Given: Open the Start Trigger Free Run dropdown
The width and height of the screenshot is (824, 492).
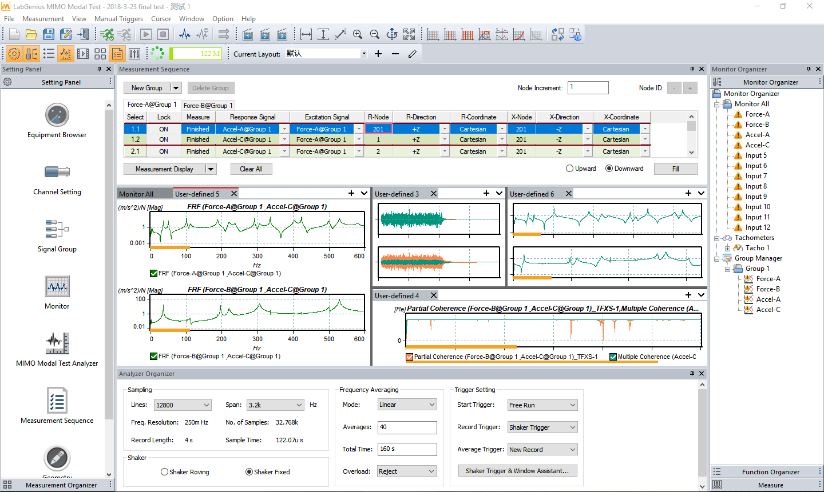Looking at the screenshot, I should [x=542, y=405].
